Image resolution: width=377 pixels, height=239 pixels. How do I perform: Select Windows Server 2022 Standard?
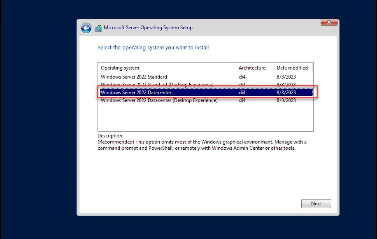pyautogui.click(x=134, y=77)
